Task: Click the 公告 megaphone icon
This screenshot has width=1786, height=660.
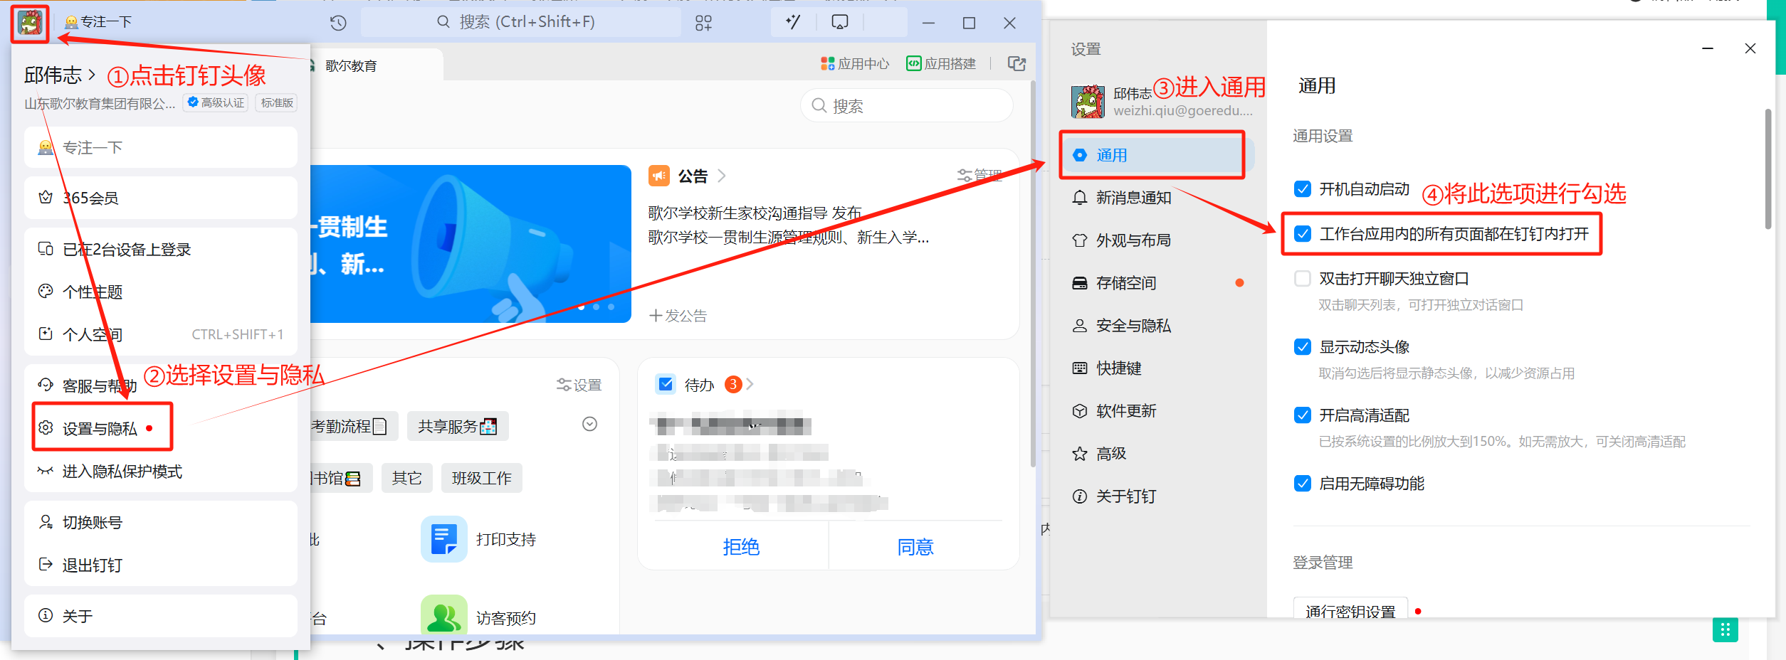Action: [659, 175]
